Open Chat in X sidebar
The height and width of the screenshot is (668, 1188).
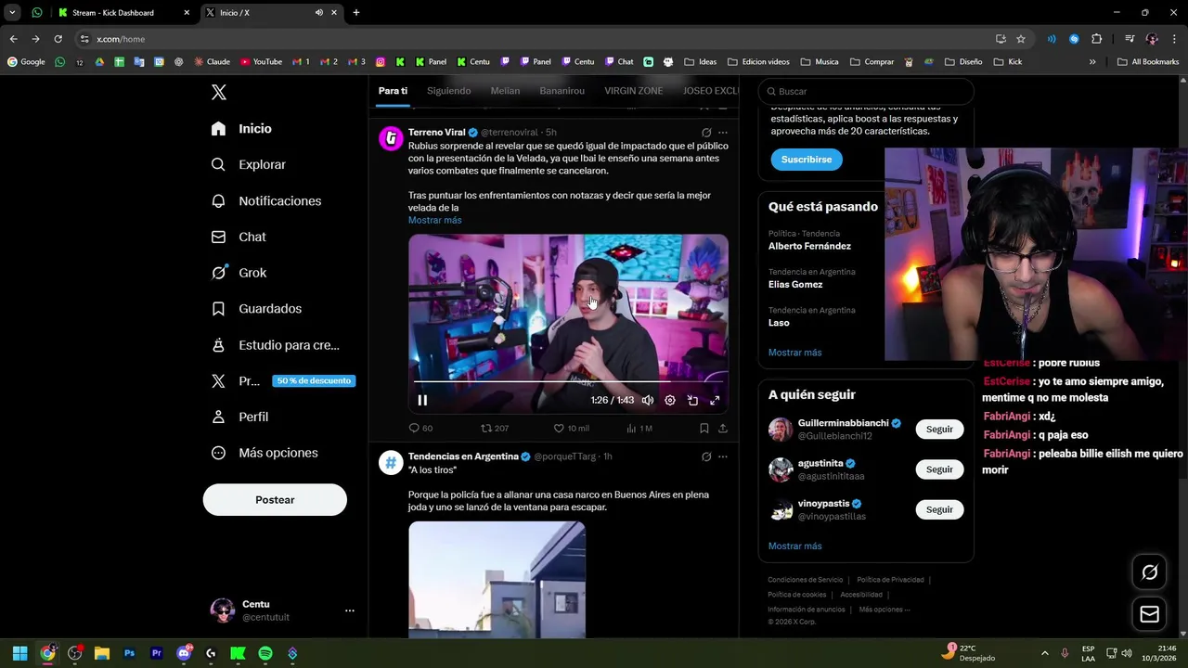click(239, 237)
